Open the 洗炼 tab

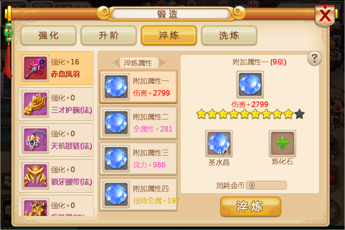coord(229,35)
